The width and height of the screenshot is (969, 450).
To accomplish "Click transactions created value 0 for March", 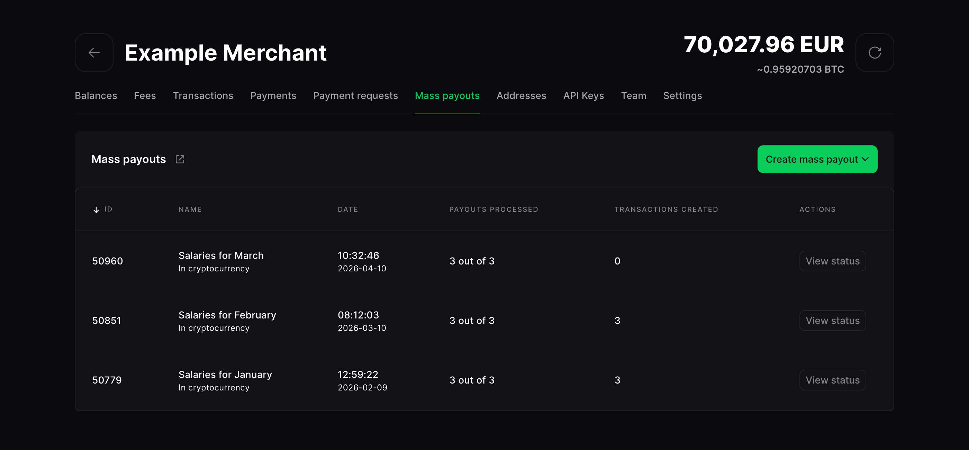I will pyautogui.click(x=617, y=261).
